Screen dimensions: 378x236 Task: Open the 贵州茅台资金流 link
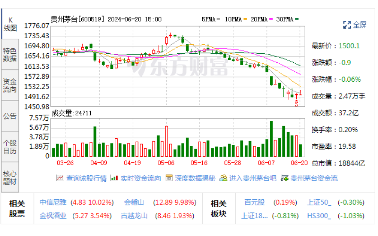click(314, 178)
